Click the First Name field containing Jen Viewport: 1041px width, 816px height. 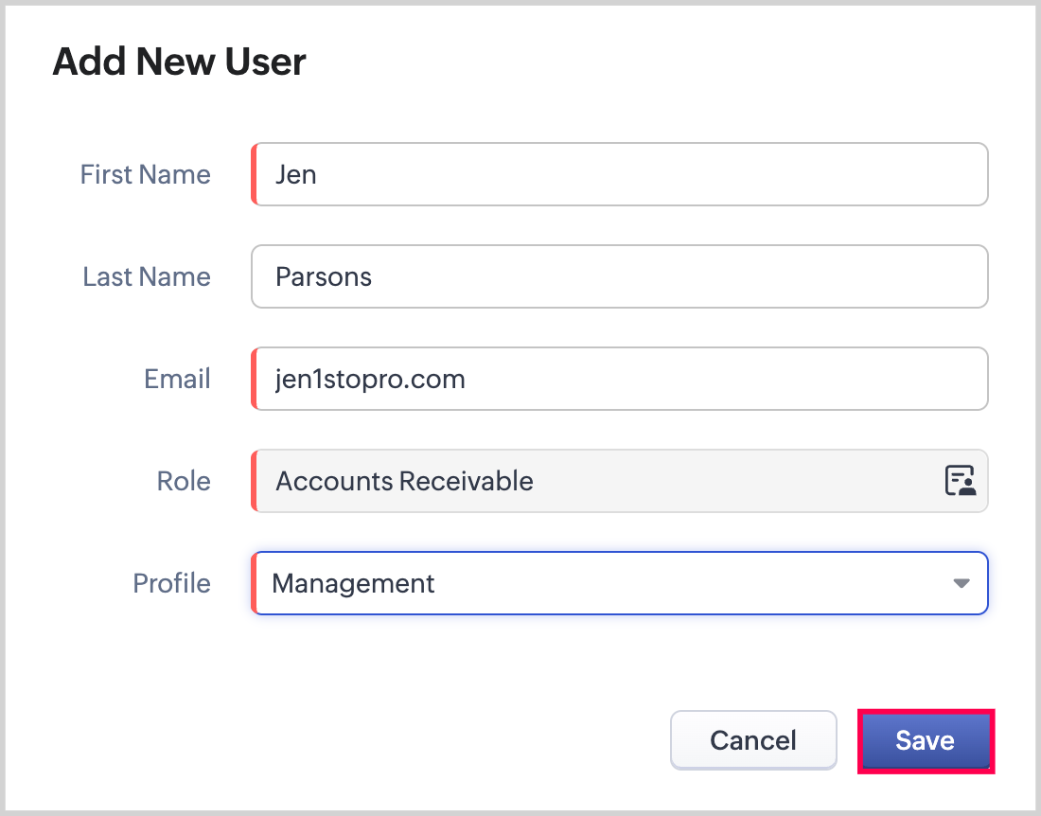point(620,174)
